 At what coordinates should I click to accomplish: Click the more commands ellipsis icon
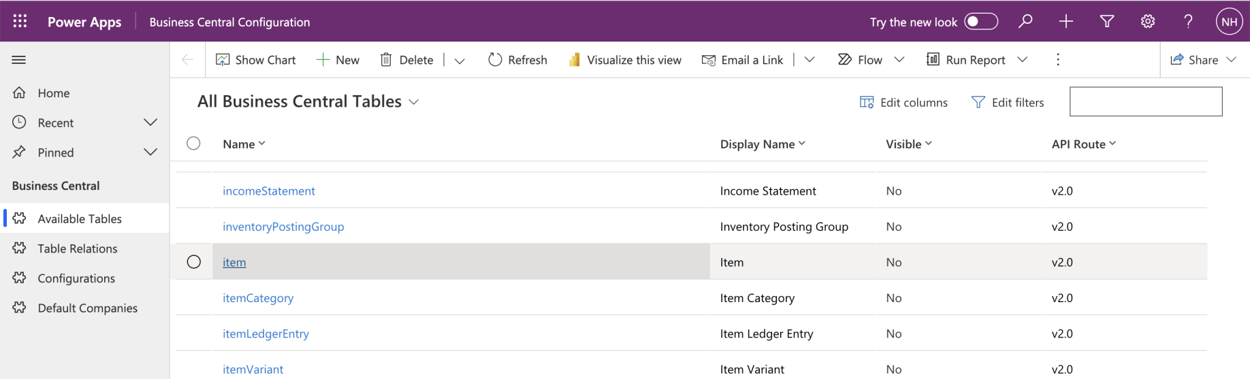coord(1058,60)
